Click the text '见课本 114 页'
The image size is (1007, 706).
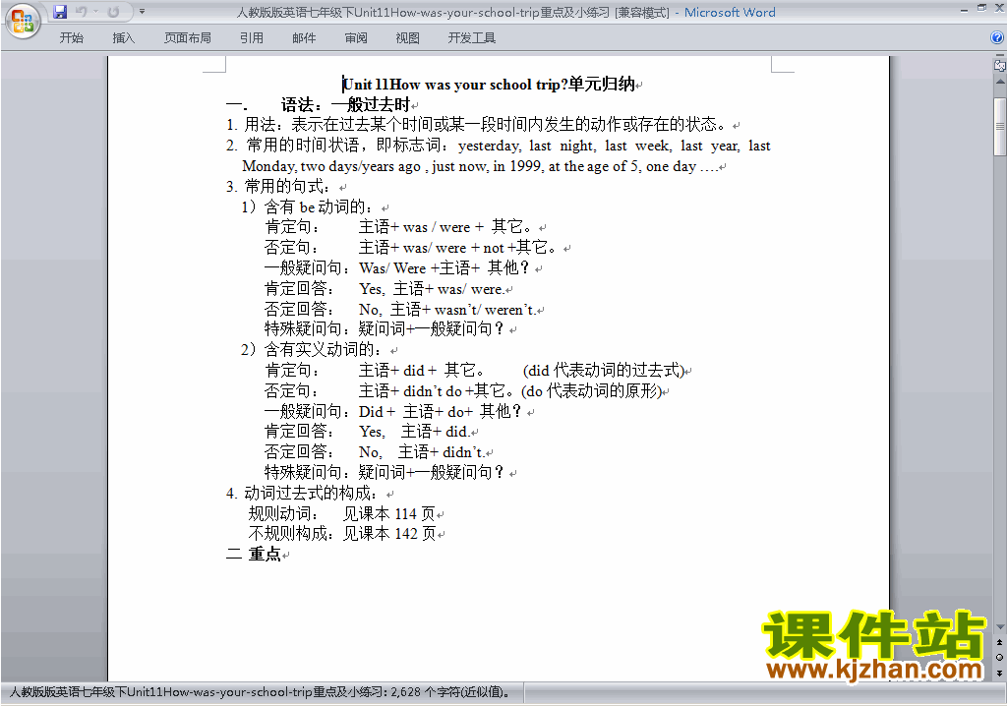pos(389,514)
